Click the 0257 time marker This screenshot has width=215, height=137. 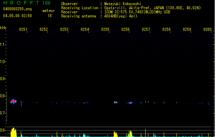point(146,29)
